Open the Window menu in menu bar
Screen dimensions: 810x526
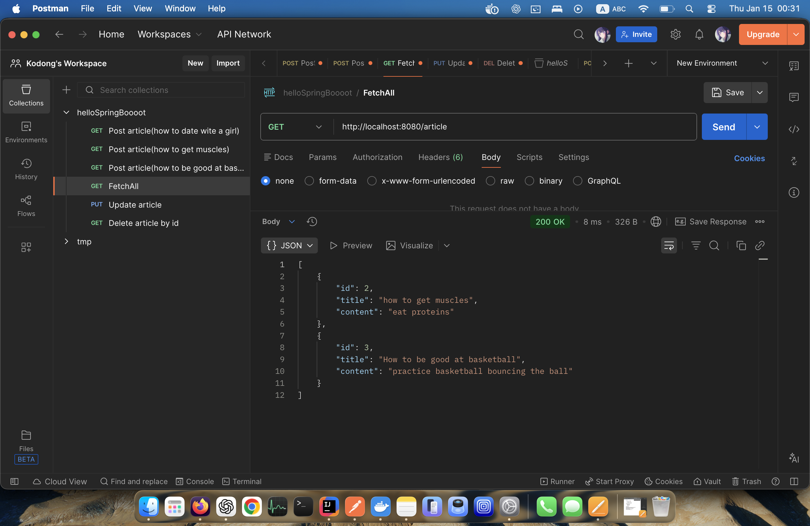(180, 8)
